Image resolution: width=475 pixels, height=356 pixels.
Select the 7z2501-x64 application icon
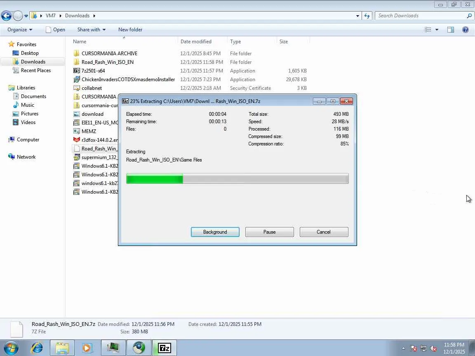coord(77,70)
